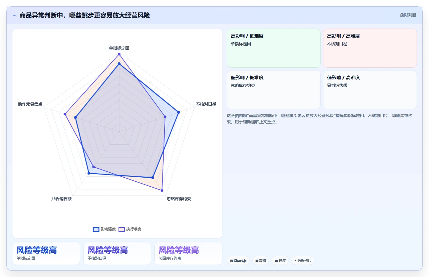Open 风险等级高 card for 忽略库存约束

click(x=188, y=253)
